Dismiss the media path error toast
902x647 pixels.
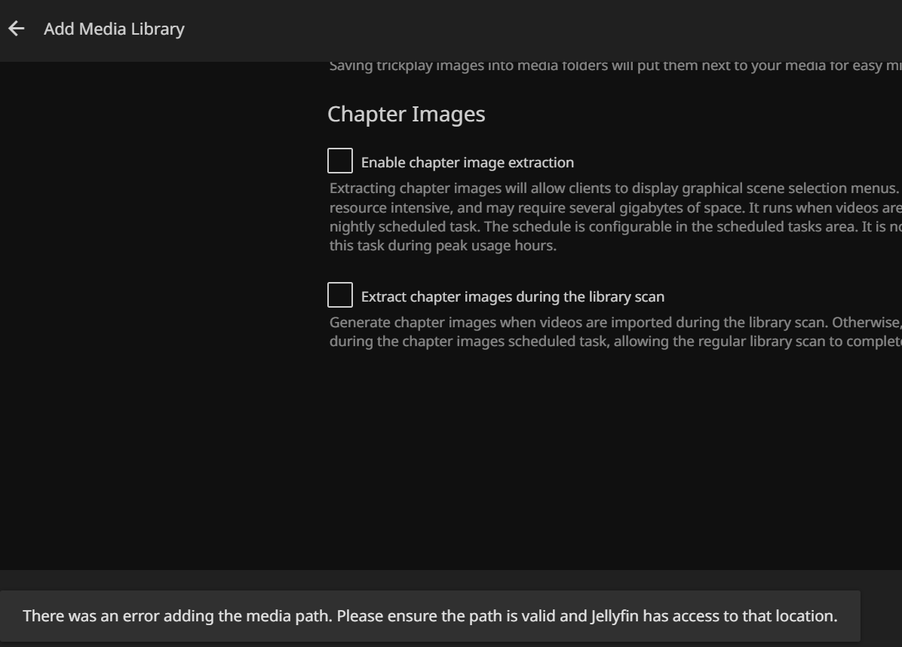[x=430, y=616]
